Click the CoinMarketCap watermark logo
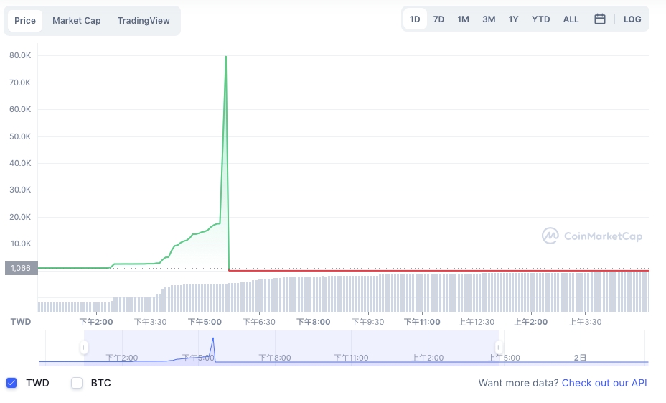666x403 pixels. (592, 236)
